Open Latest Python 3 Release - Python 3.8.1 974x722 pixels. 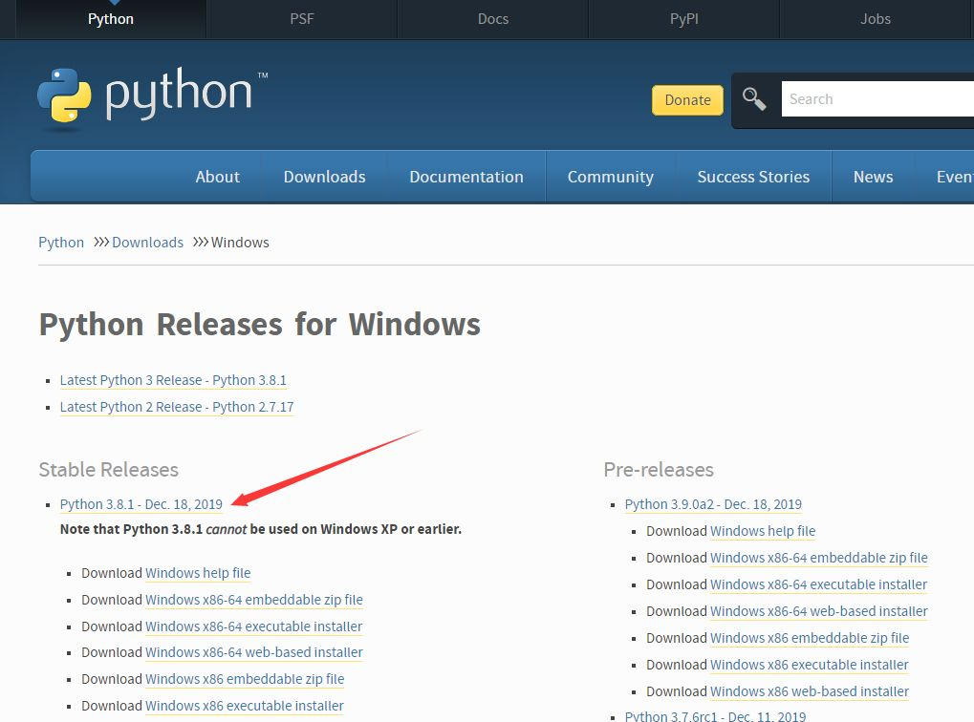point(173,380)
